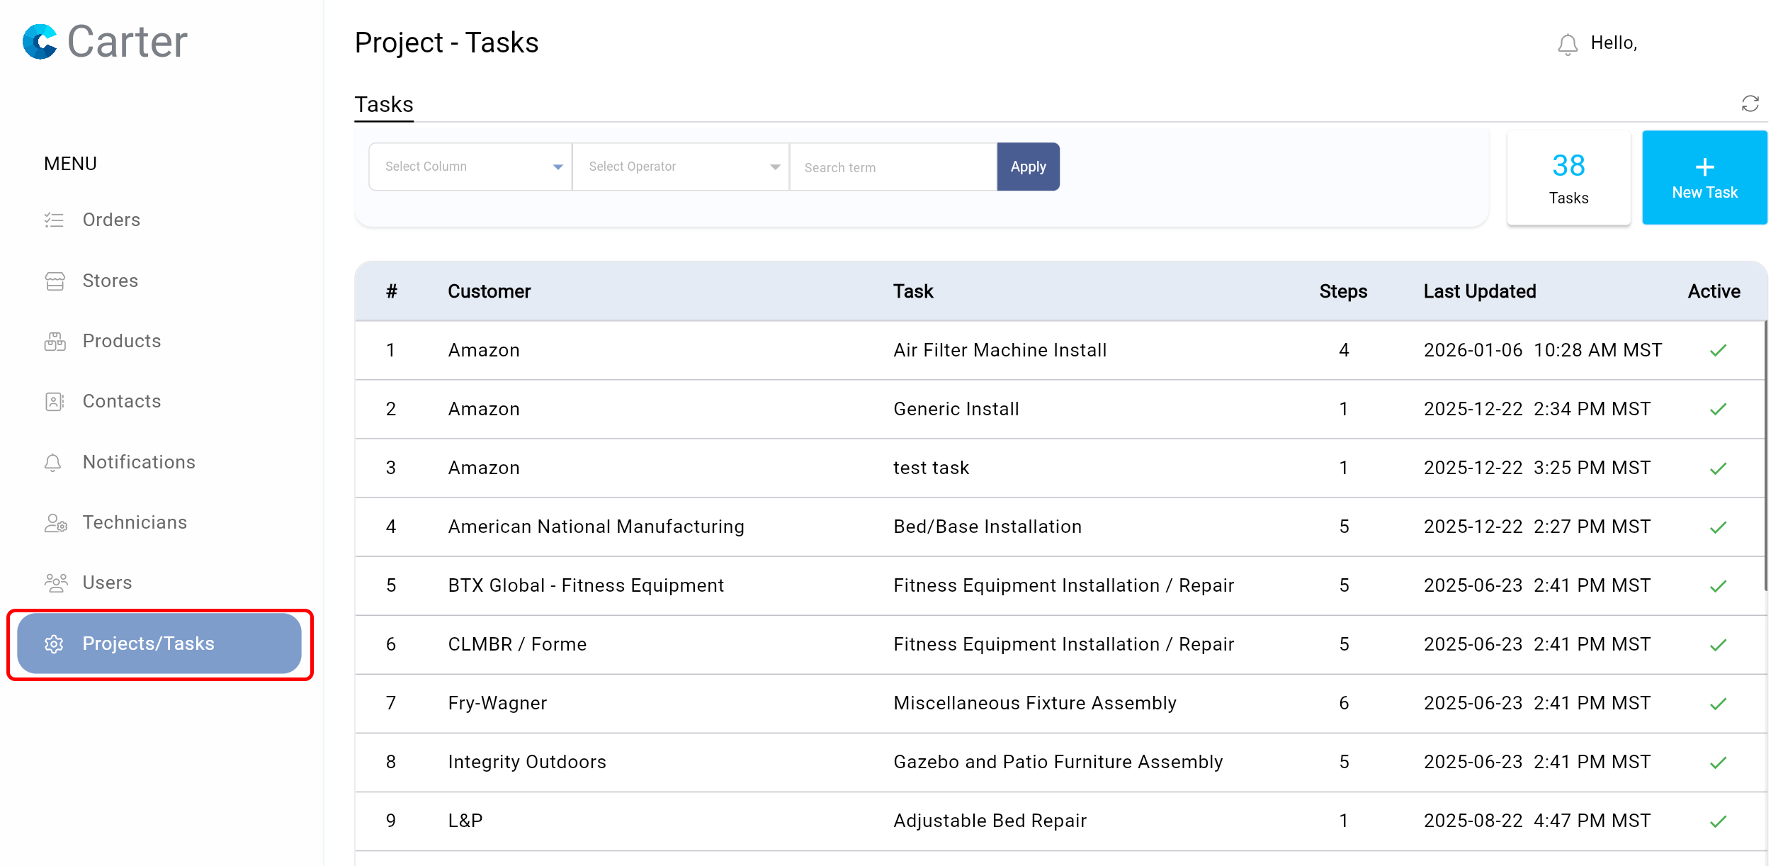Click the Stores shop icon in the menu

coord(55,281)
